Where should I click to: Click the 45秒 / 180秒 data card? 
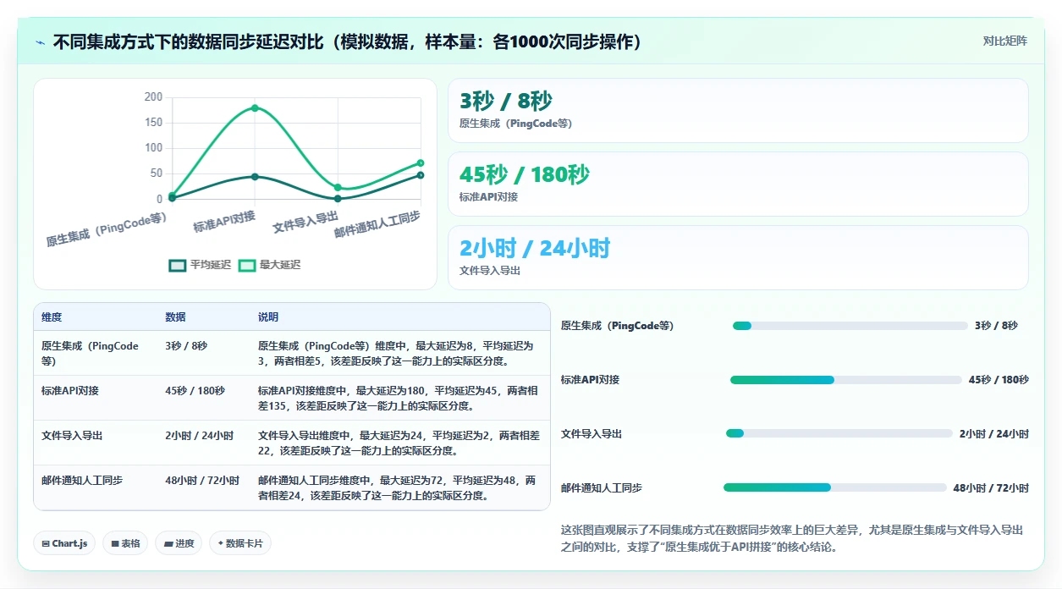tap(738, 184)
